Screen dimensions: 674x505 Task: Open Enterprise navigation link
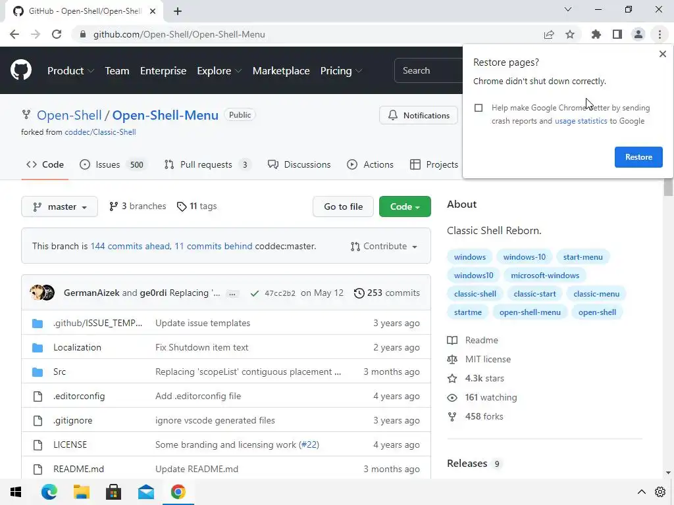pyautogui.click(x=163, y=71)
